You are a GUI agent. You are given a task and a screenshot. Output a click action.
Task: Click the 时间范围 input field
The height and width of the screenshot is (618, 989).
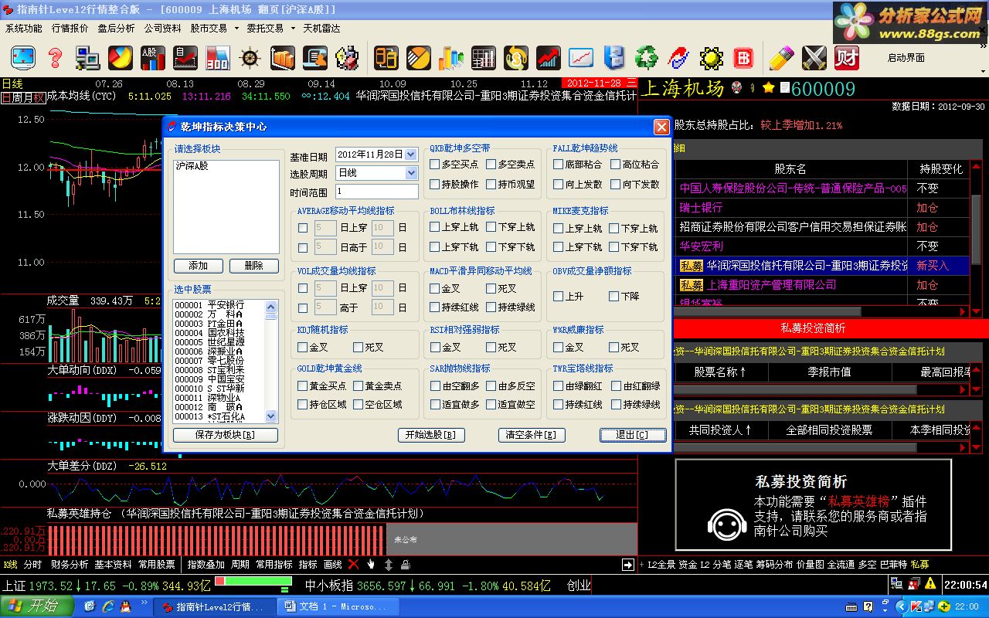pos(377,192)
